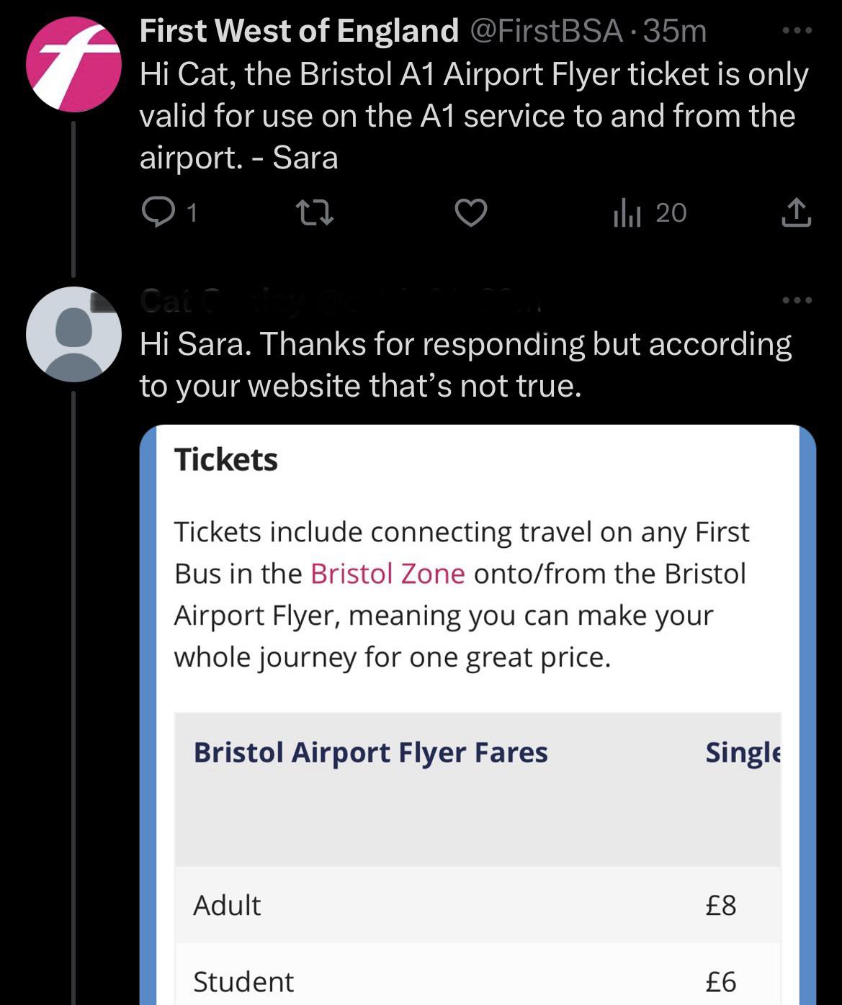Click the reply icon on First West tweet
This screenshot has height=1005, width=842.
tap(154, 212)
